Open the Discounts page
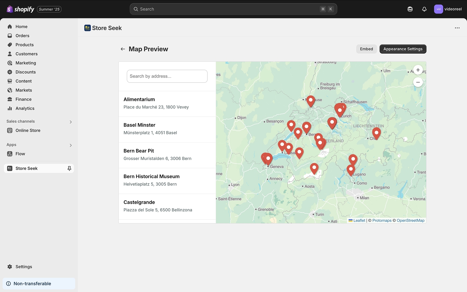This screenshot has width=467, height=292. [x=25, y=72]
